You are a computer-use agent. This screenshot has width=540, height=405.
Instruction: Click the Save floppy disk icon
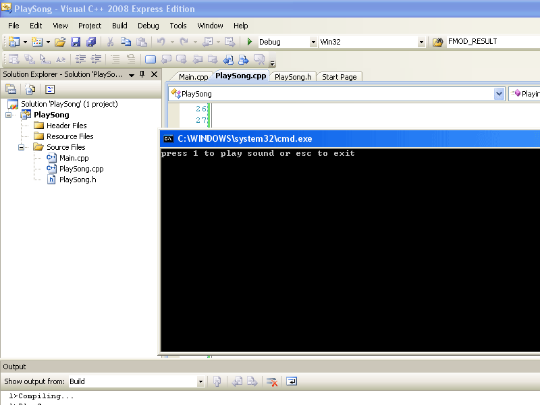(76, 42)
